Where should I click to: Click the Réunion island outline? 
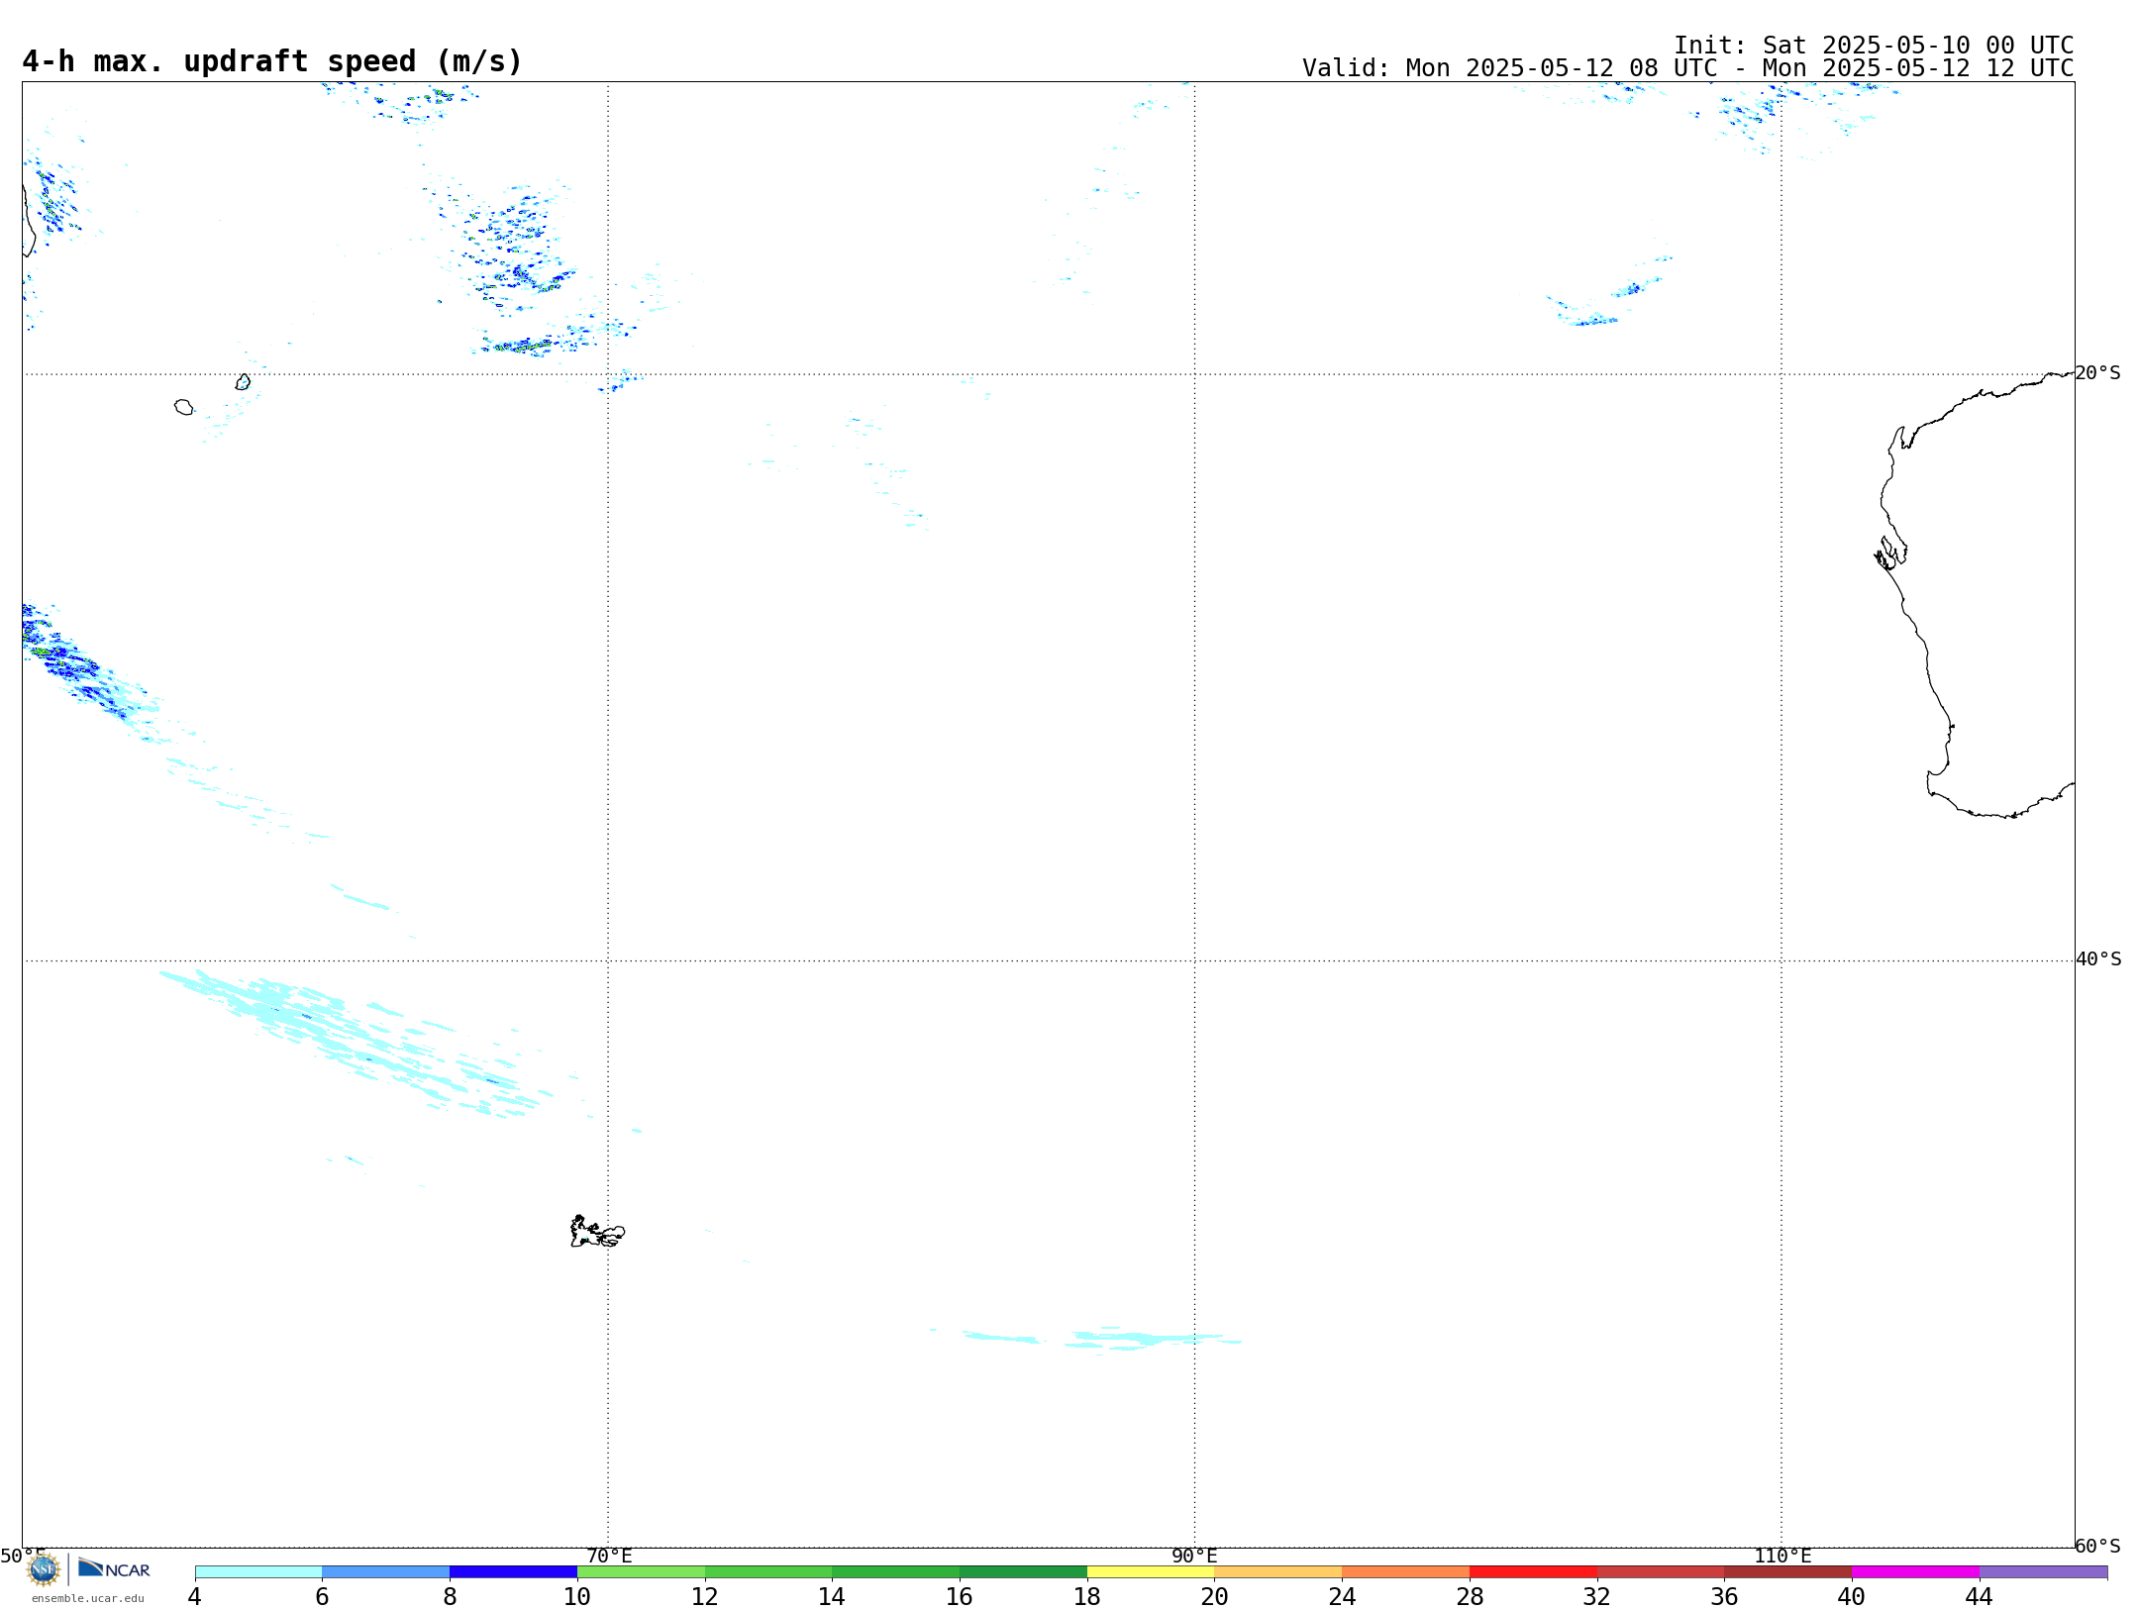click(184, 407)
